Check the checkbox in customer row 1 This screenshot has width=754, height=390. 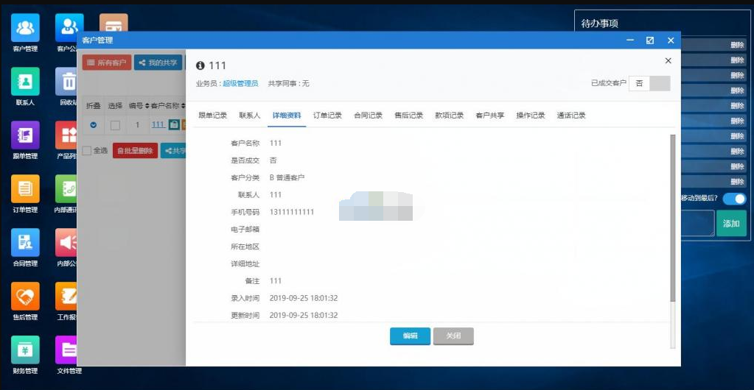115,125
